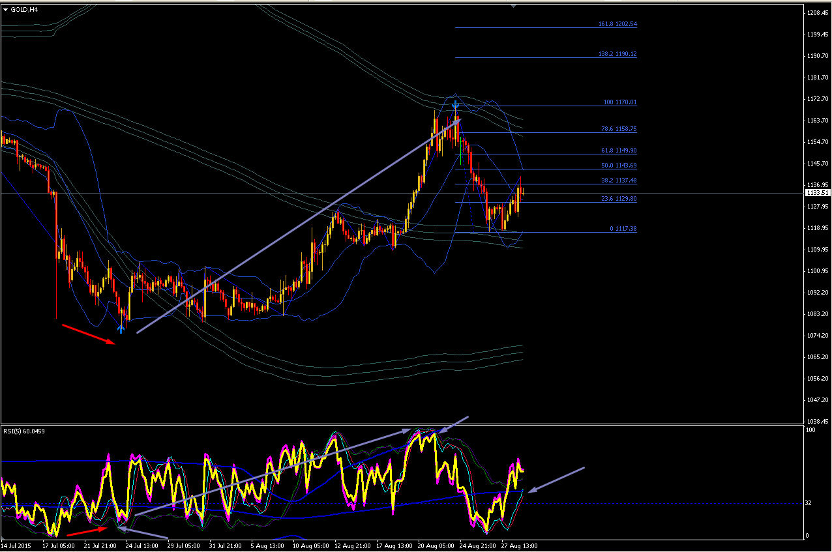
Task: Click price scale value 1109.95
Action: click(817, 250)
